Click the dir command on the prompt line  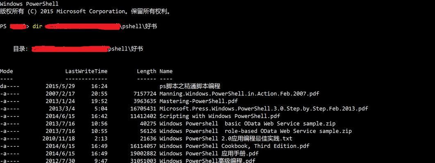tap(37, 26)
